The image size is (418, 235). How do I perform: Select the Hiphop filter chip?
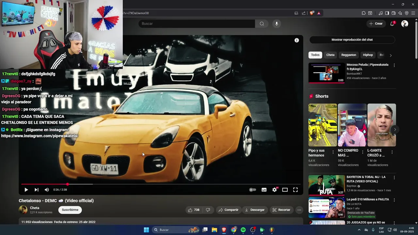click(368, 55)
